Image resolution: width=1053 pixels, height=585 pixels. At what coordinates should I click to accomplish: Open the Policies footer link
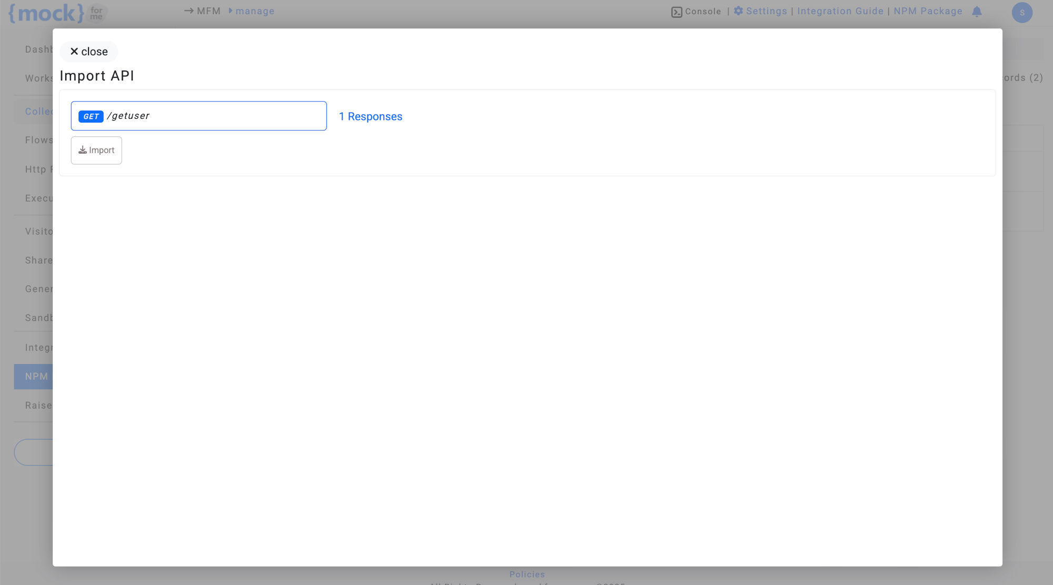[x=527, y=574]
